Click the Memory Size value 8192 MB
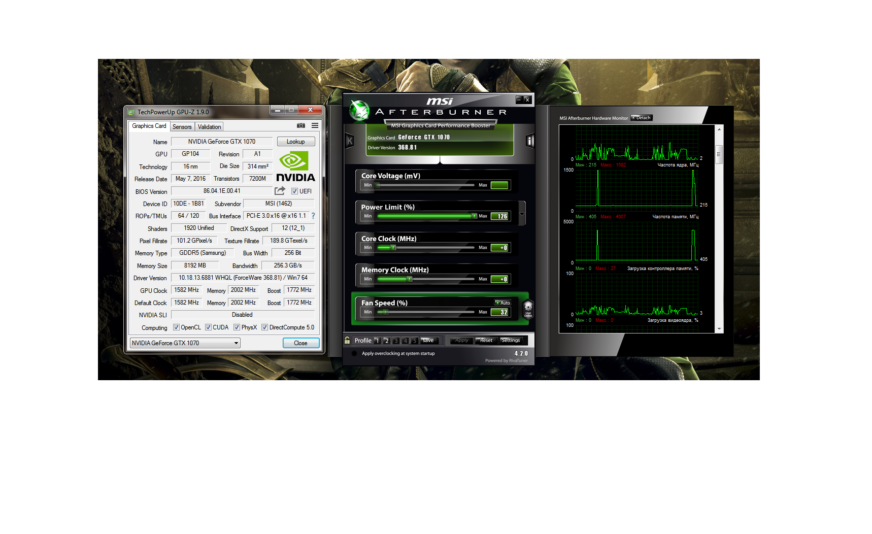Screen dimensions: 872x534 (x=195, y=265)
